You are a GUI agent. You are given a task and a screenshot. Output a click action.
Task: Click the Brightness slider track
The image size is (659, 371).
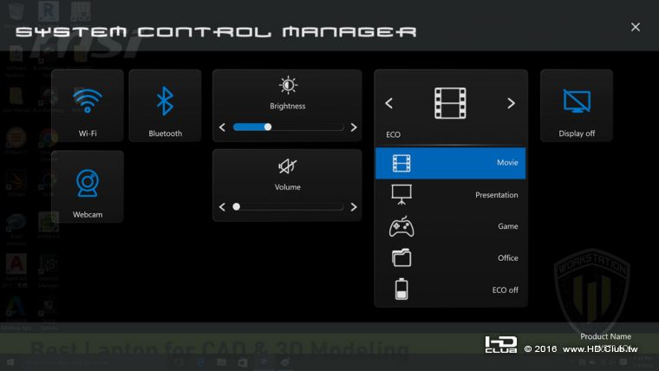(288, 127)
